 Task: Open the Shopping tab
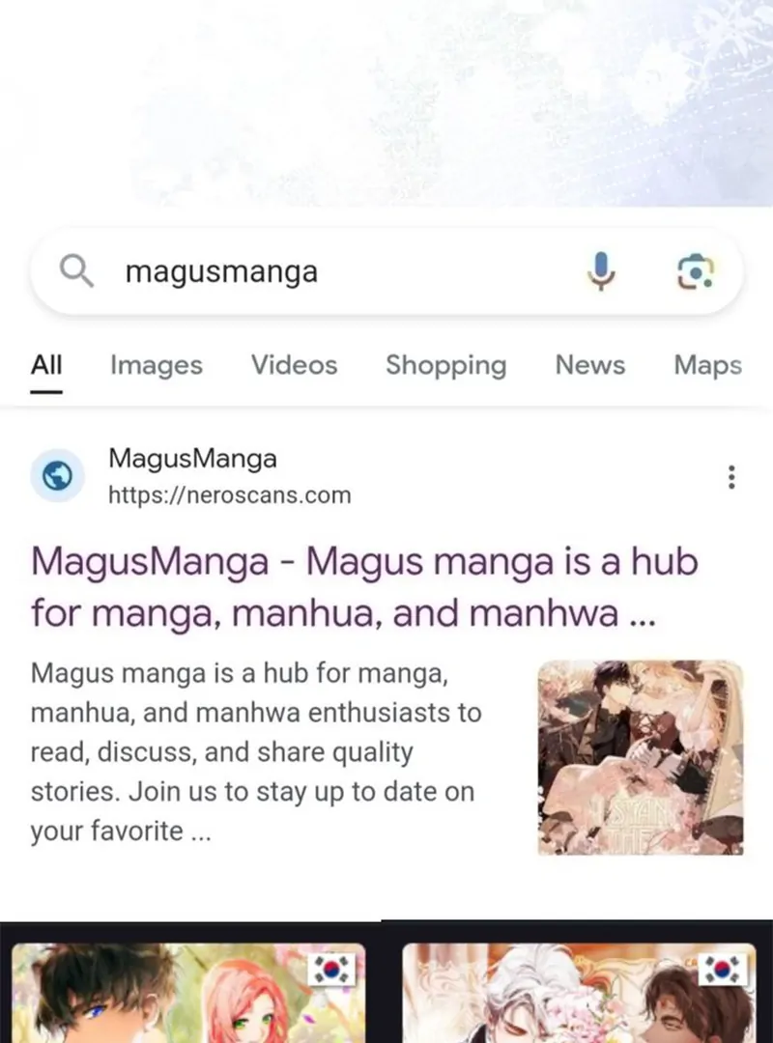[446, 365]
